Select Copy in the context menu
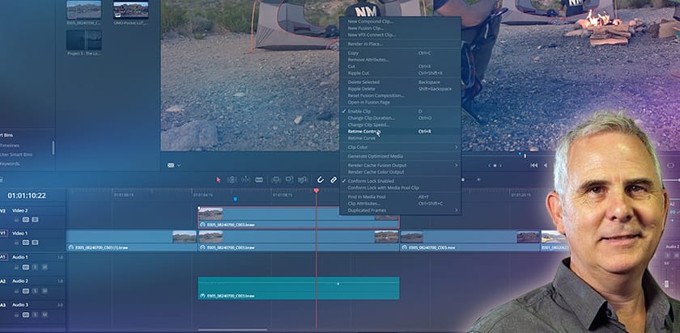 399,53
